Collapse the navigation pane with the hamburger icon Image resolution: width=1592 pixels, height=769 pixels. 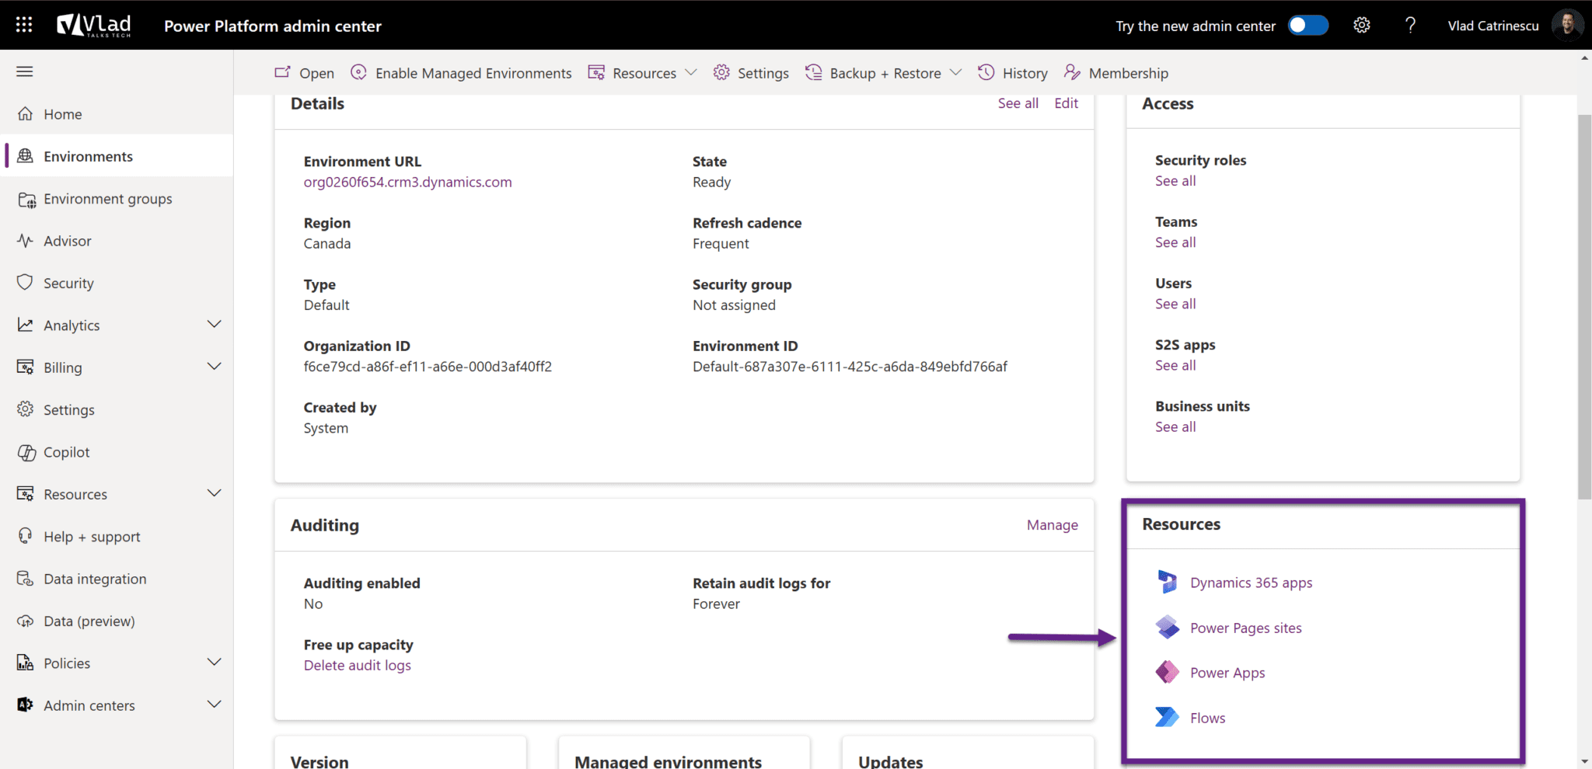tap(24, 71)
